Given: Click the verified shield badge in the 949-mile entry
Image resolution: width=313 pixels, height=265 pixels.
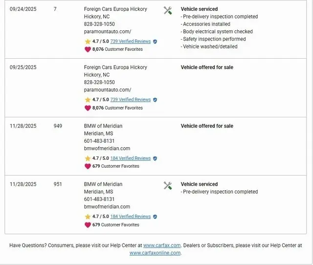Looking at the screenshot, I should coord(155,158).
